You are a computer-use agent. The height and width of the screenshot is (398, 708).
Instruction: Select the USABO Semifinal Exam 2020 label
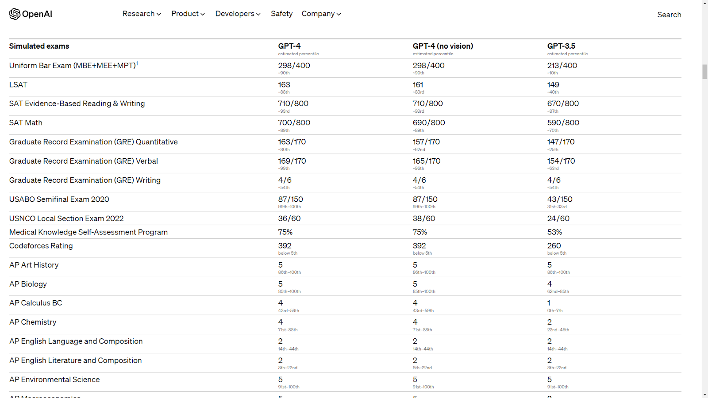point(59,199)
